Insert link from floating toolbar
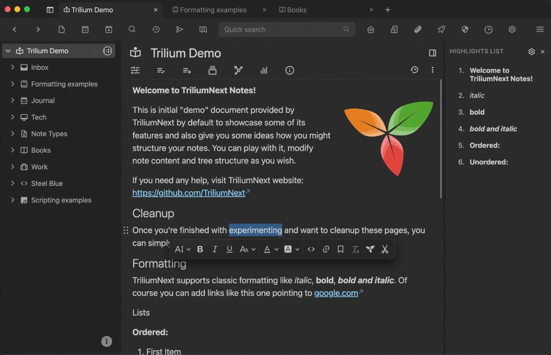This screenshot has width=551, height=355. [326, 249]
